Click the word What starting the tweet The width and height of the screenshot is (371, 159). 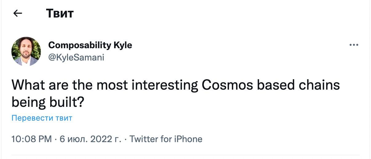click(28, 85)
